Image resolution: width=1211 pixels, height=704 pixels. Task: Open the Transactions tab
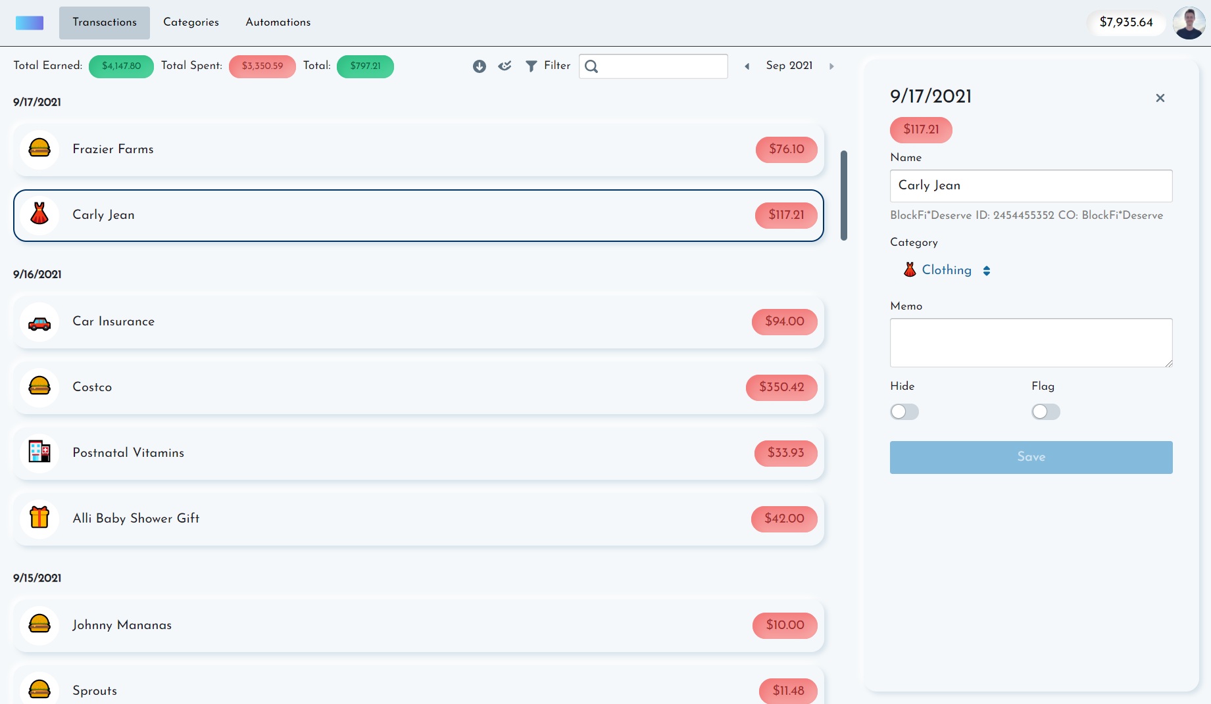click(x=105, y=23)
